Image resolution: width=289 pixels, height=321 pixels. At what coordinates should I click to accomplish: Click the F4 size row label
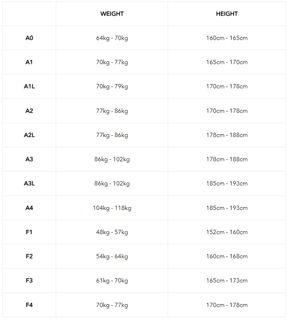[x=29, y=305]
